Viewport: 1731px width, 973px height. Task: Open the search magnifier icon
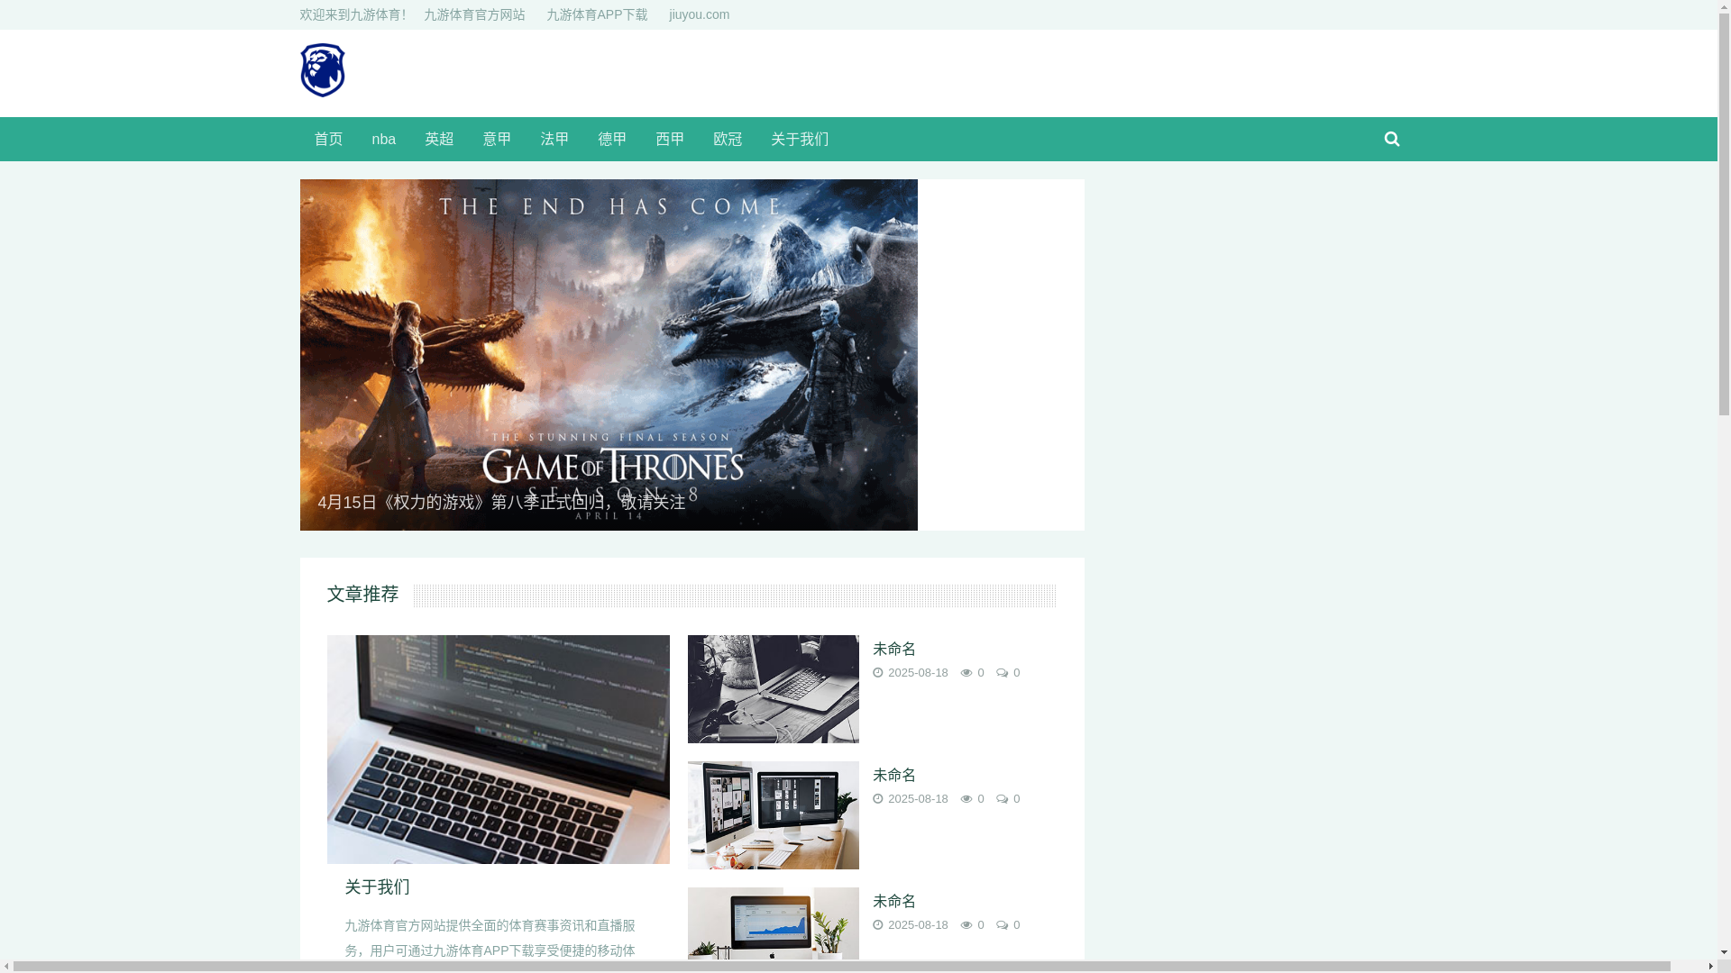coord(1391,139)
